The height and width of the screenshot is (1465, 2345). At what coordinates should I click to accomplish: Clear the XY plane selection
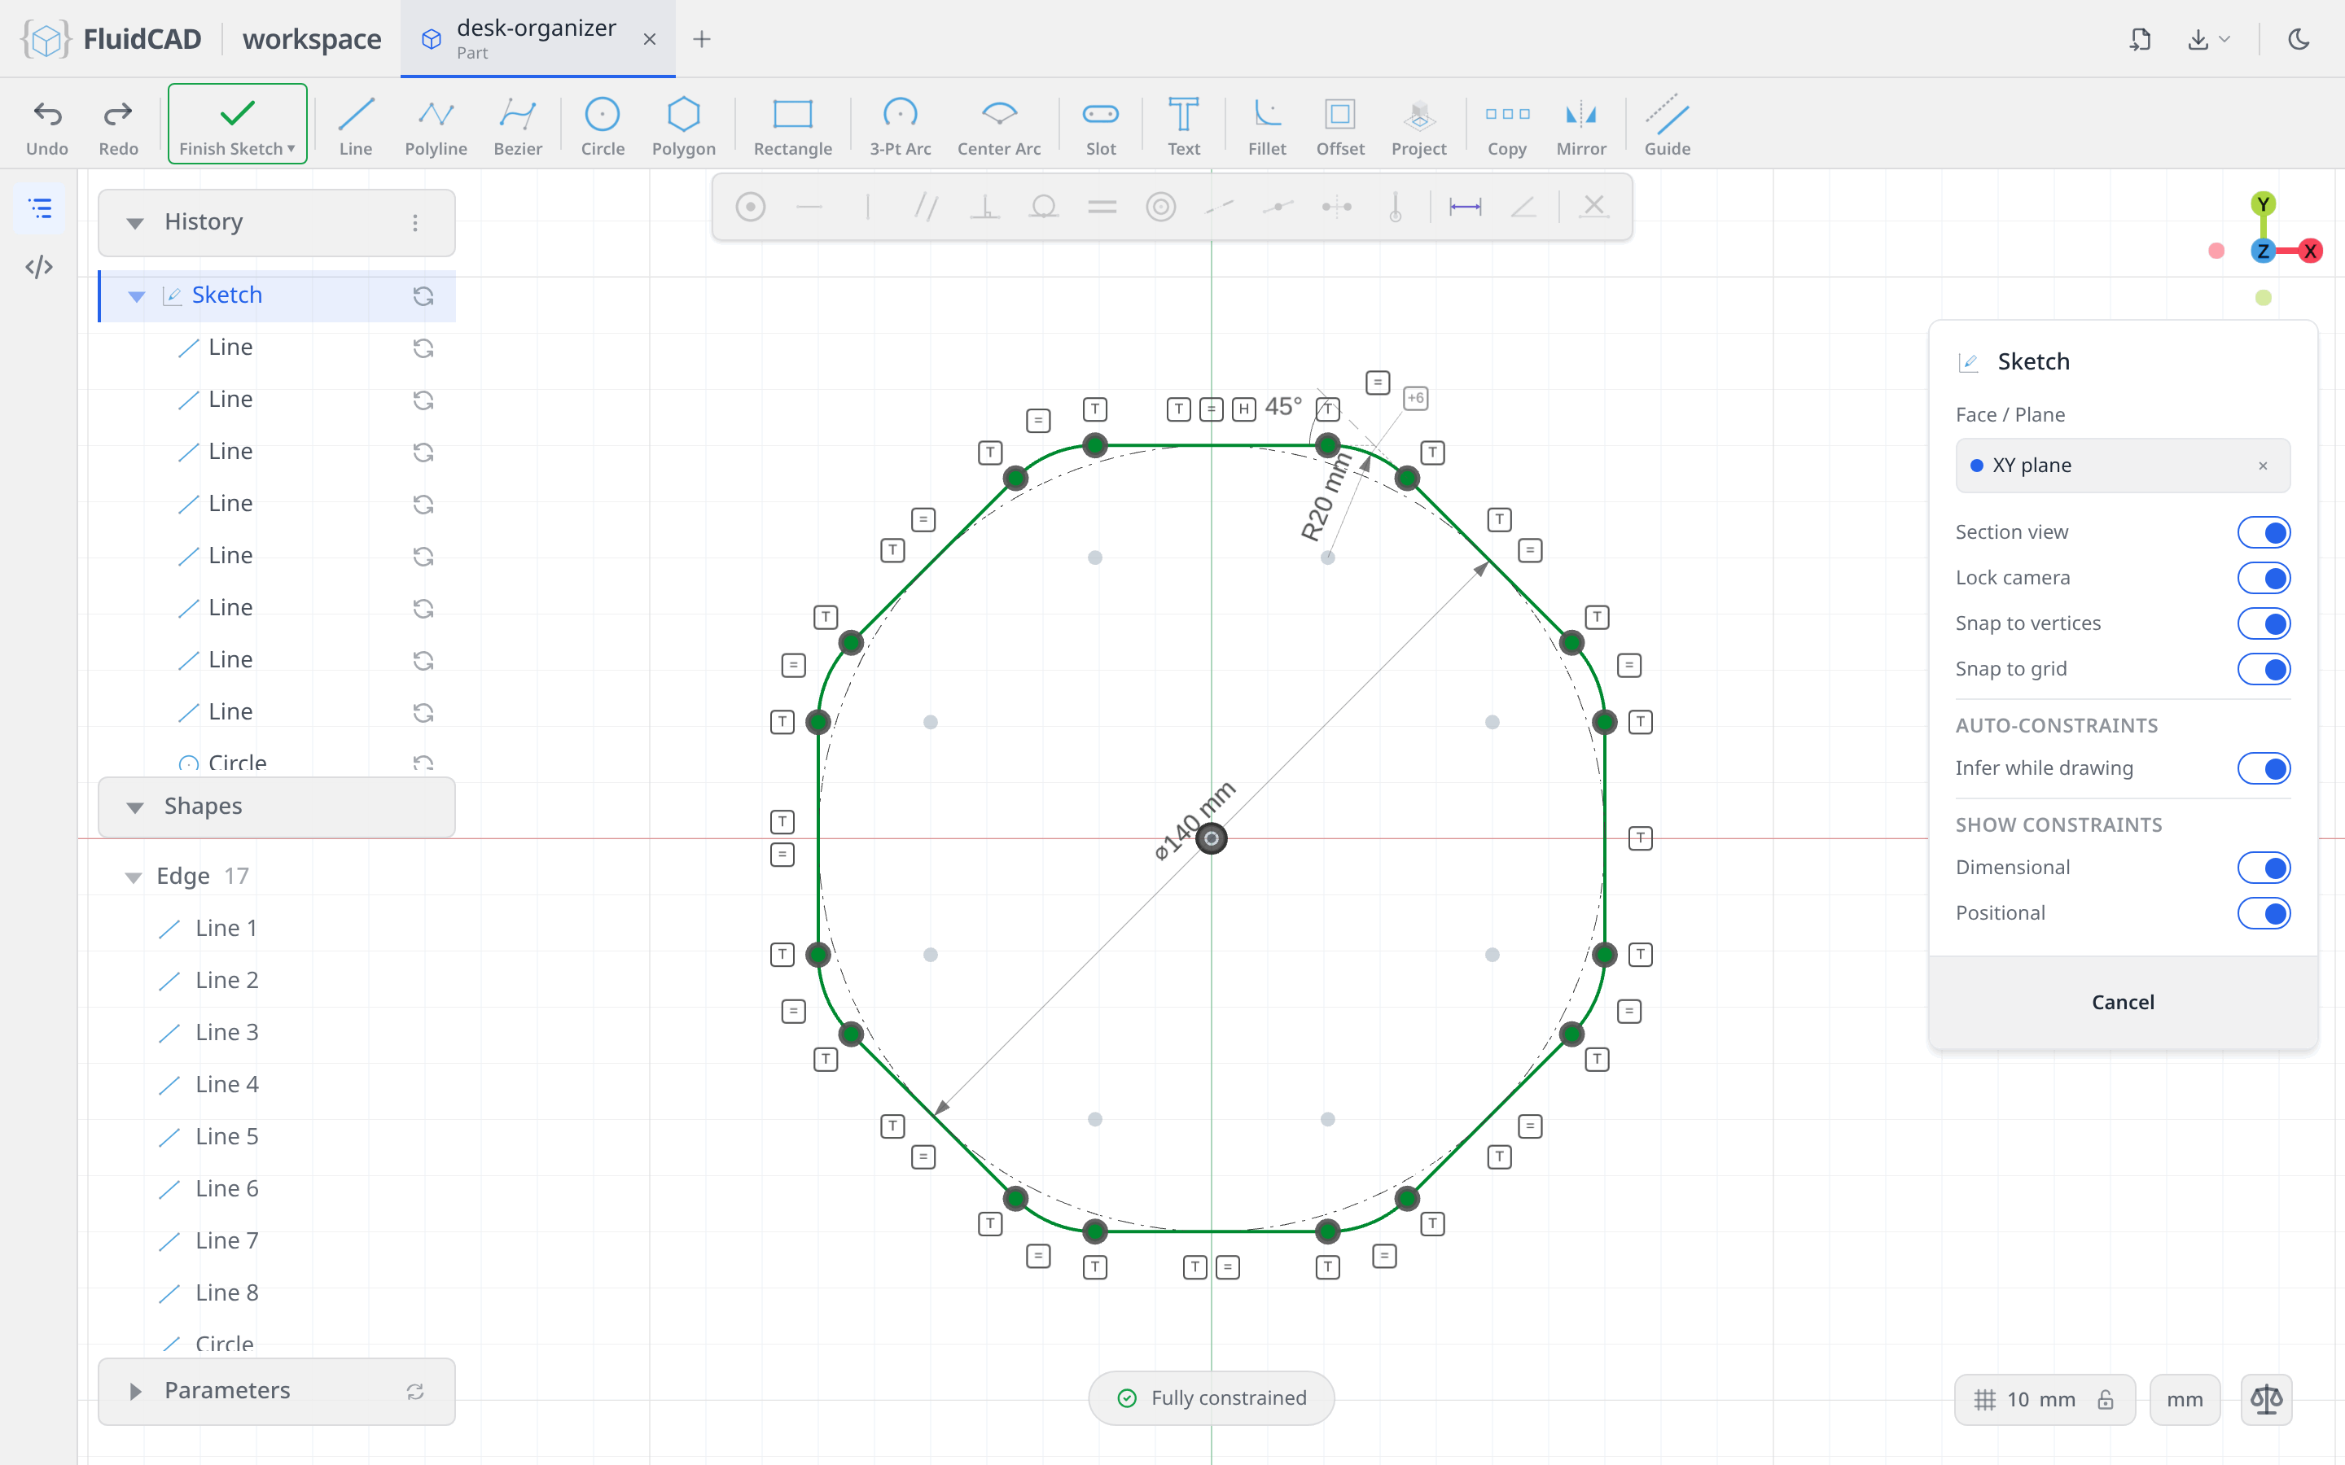tap(2263, 466)
